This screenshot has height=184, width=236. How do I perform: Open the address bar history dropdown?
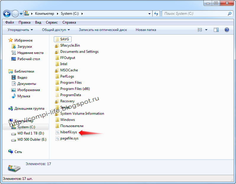(x=149, y=14)
